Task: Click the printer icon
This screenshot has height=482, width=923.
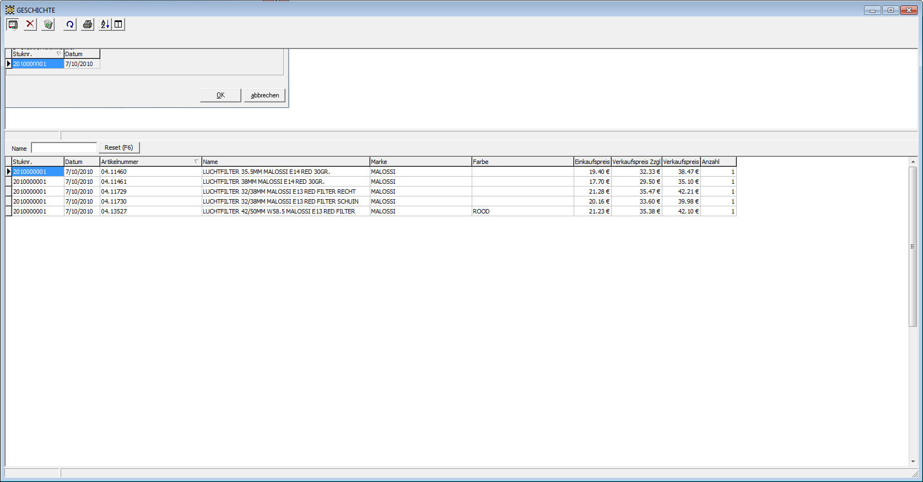Action: [88, 24]
